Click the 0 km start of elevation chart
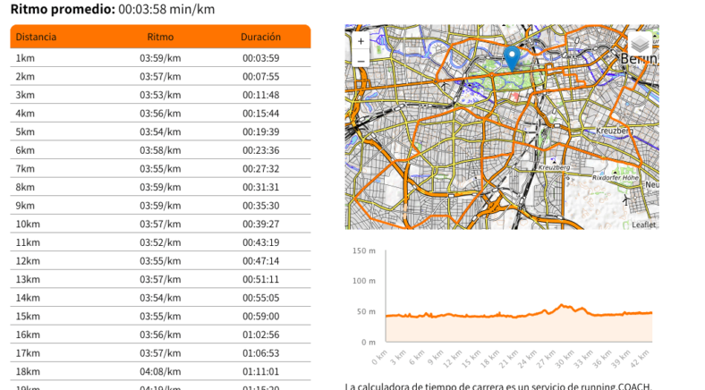 pyautogui.click(x=386, y=315)
